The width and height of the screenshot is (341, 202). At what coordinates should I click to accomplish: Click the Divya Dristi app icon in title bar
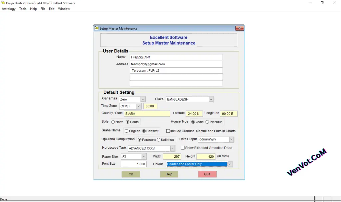[x=3, y=3]
